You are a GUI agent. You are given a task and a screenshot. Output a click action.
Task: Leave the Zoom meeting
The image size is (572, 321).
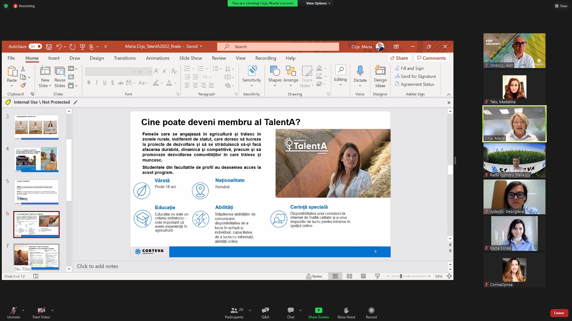[559, 313]
